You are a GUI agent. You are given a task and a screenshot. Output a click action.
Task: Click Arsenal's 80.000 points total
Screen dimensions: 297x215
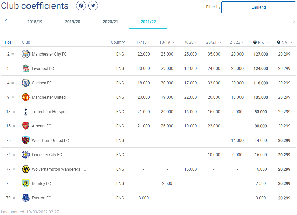261,126
